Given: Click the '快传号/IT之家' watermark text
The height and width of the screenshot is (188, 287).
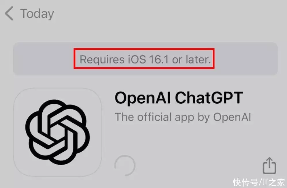Looking at the screenshot, I should [259, 182].
